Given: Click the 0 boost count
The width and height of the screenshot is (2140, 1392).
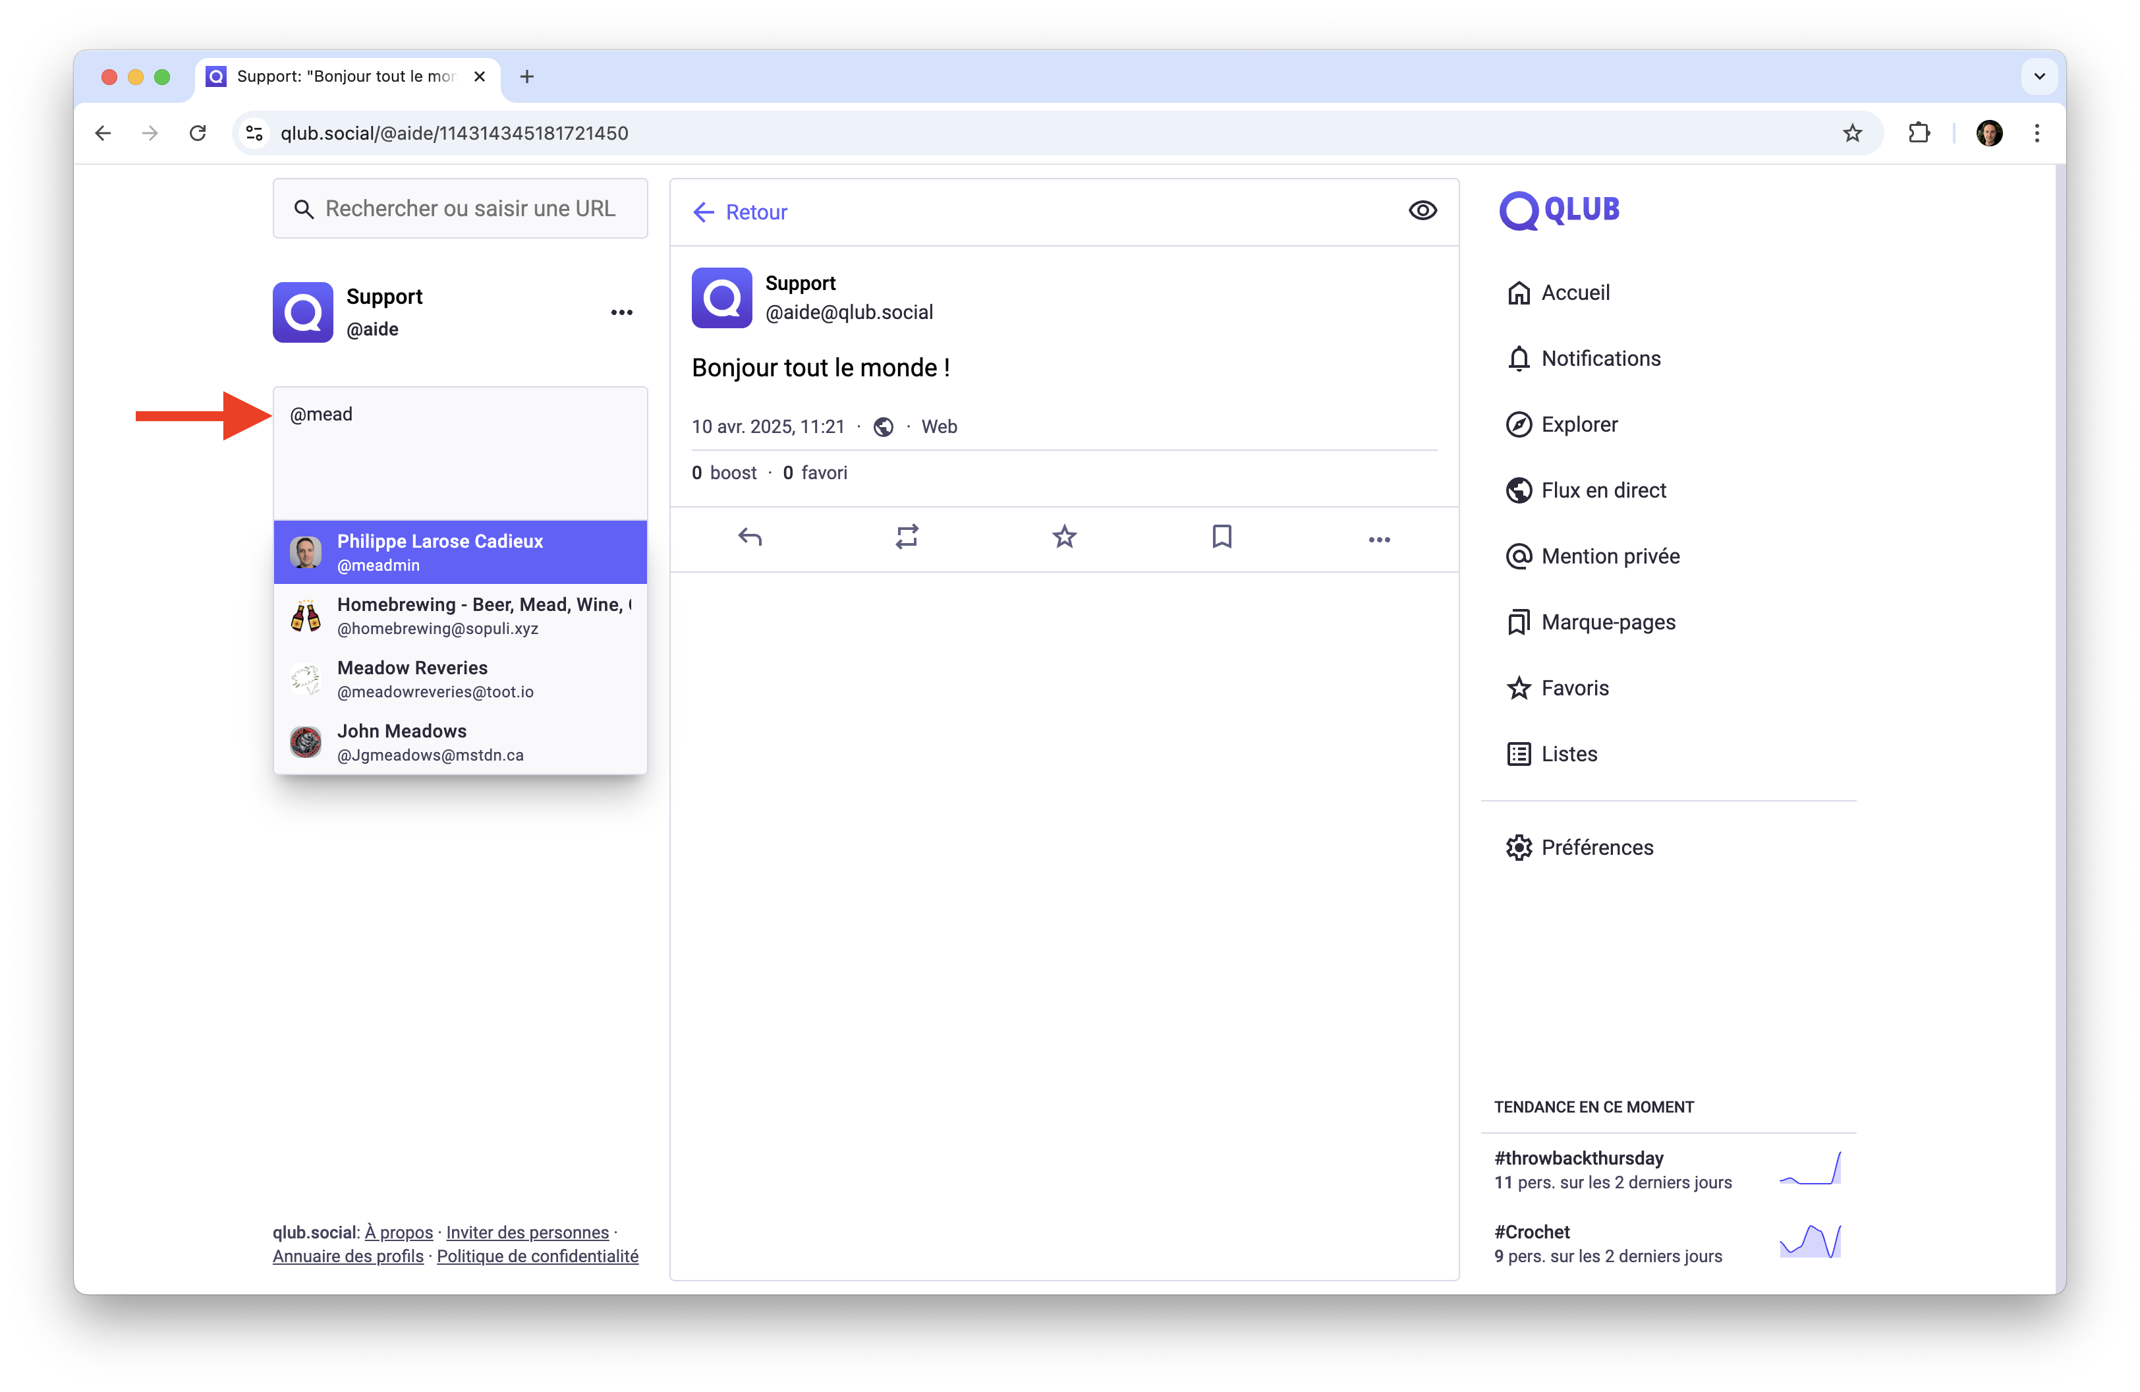Looking at the screenshot, I should coord(724,473).
